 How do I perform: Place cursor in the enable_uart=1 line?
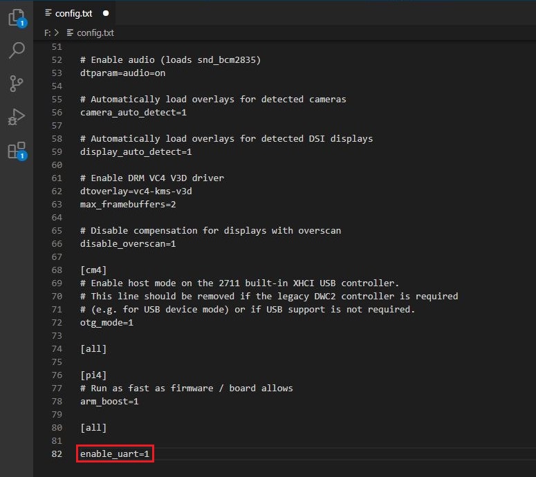click(x=115, y=453)
